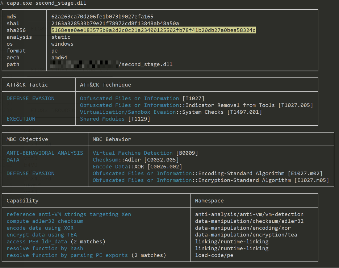Click the 'Capability' column header
Image resolution: width=339 pixels, height=268 pixels.
(x=22, y=201)
